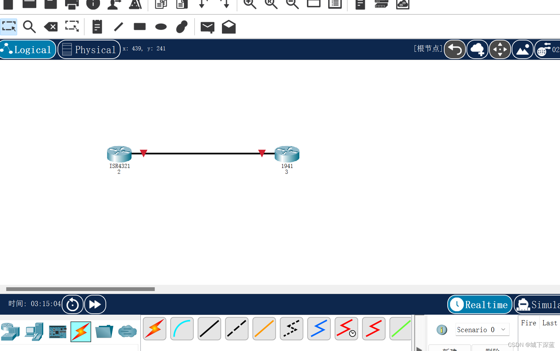The image size is (560, 351).
Task: Add a Simple PDU with the closed envelope
Action: (208, 27)
